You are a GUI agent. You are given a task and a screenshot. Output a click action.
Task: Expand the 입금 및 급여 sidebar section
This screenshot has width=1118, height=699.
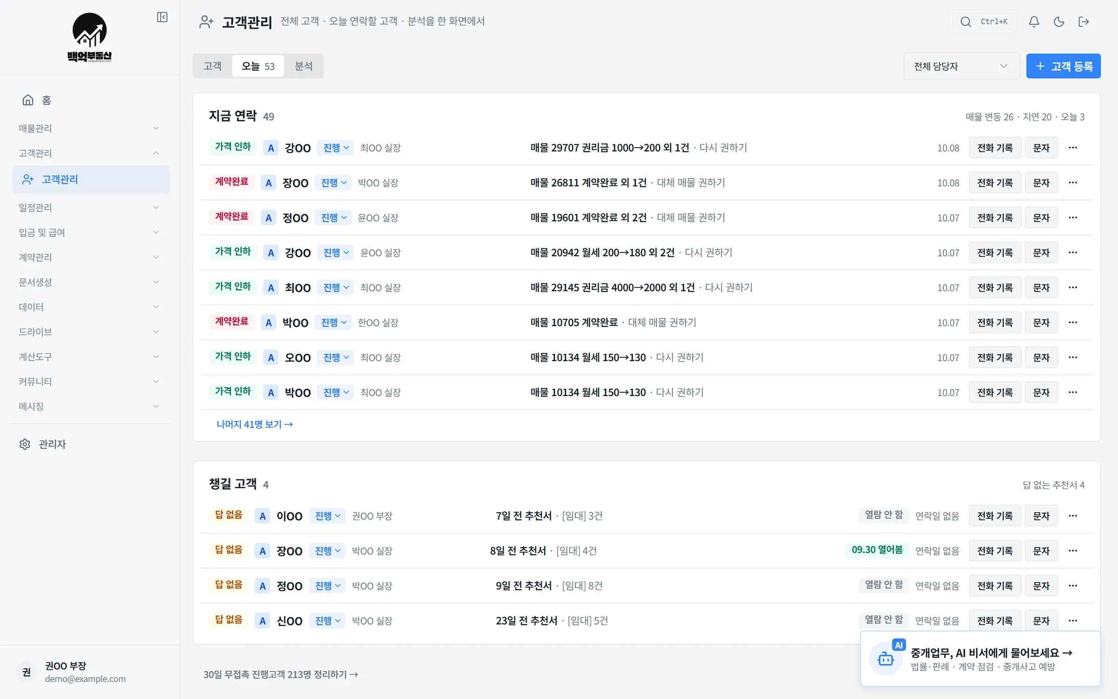[89, 233]
